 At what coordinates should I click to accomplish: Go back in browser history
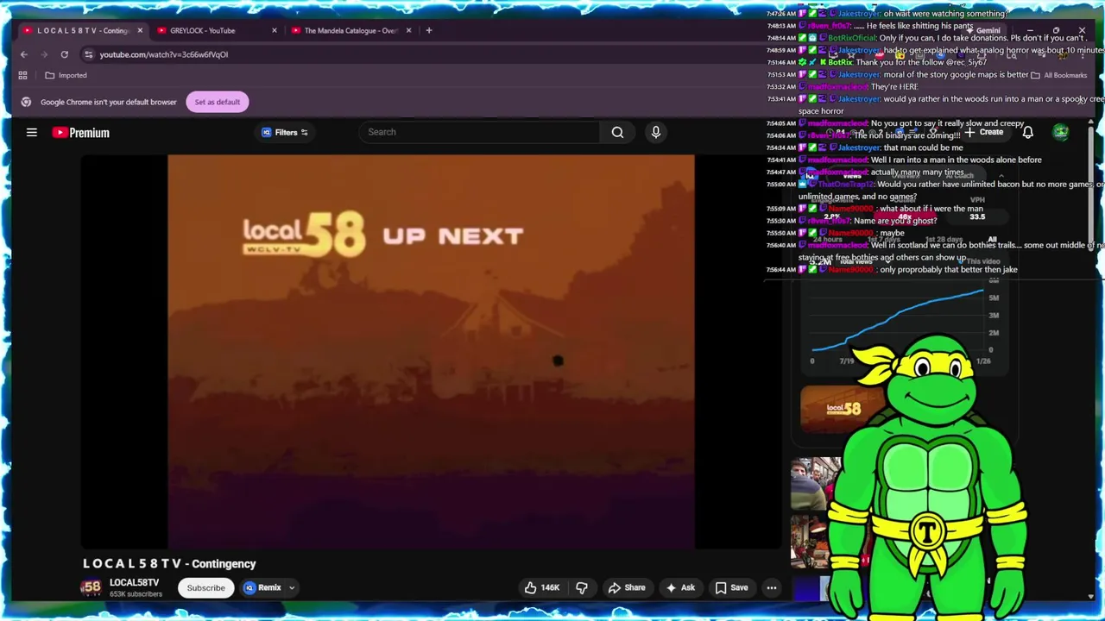[x=24, y=54]
